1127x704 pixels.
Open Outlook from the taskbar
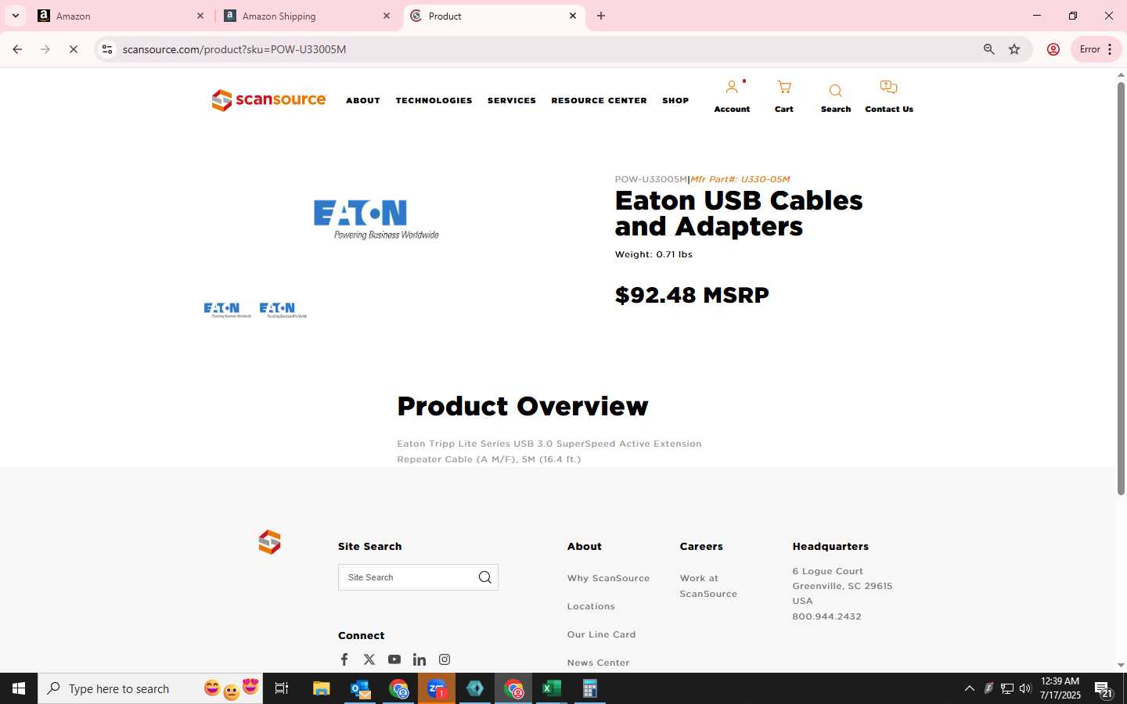point(360,688)
